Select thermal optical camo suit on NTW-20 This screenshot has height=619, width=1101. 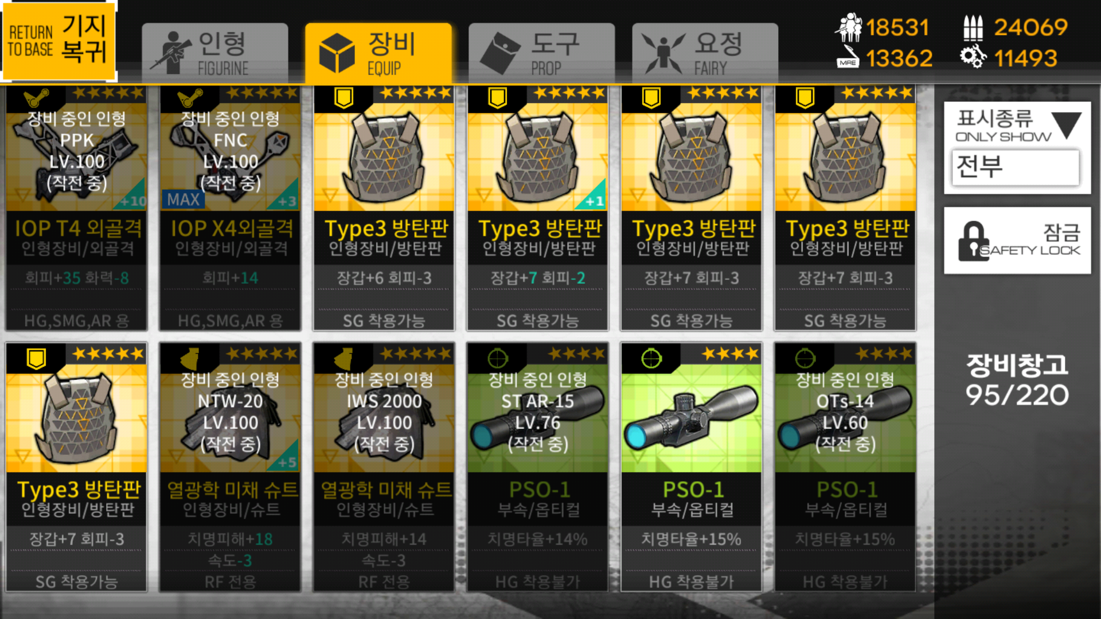tap(230, 467)
